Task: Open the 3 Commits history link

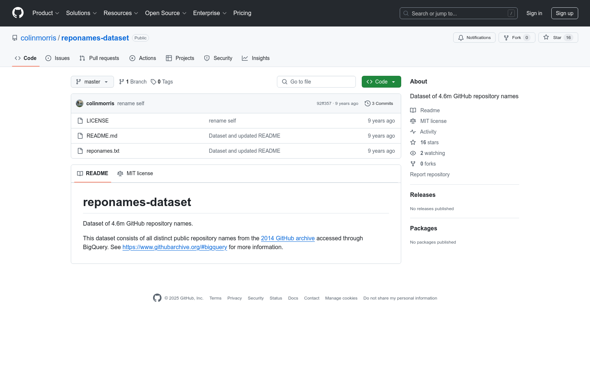Action: tap(379, 103)
